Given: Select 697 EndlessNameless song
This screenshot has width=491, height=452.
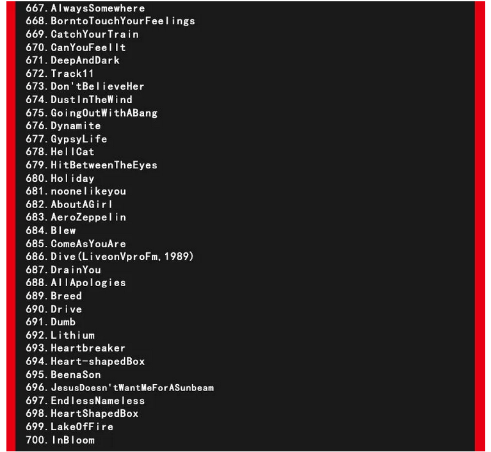Looking at the screenshot, I should click(85, 401).
